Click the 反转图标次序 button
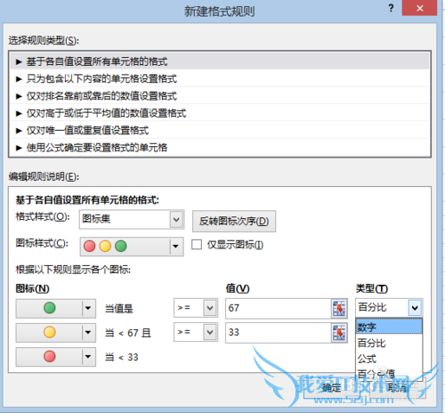The height and width of the screenshot is (413, 445). (x=234, y=221)
